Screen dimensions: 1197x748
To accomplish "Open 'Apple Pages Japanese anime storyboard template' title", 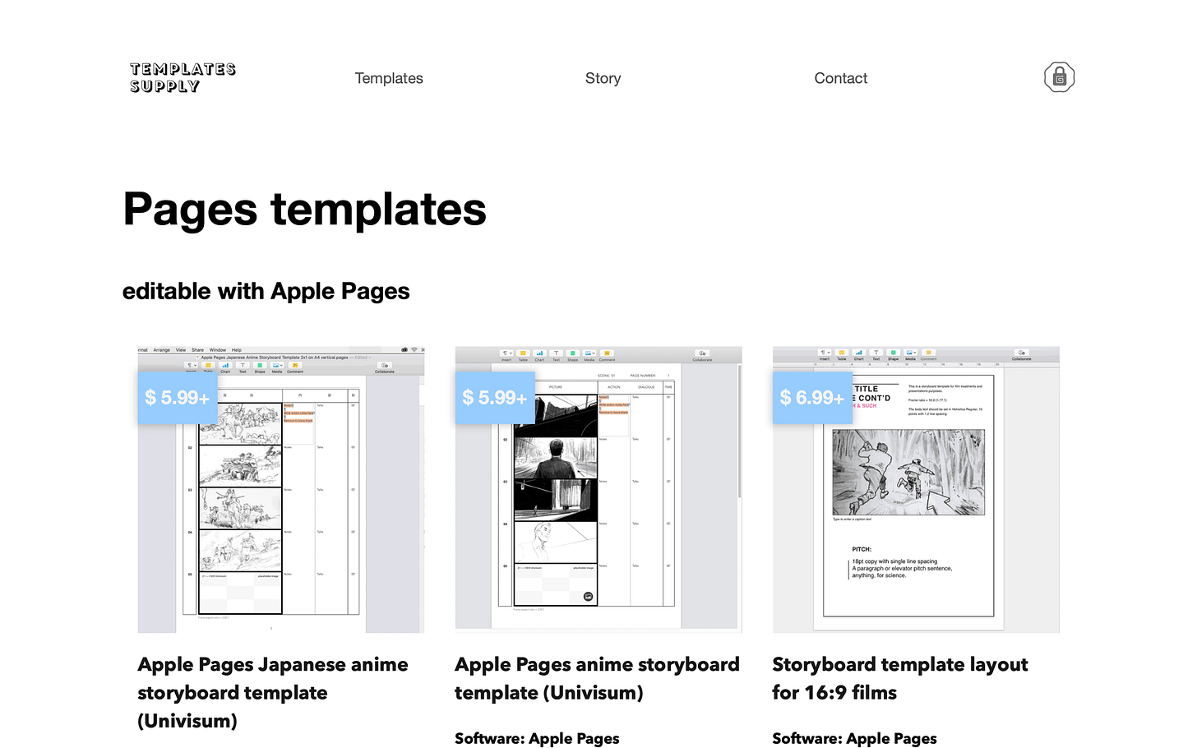I will pos(273,692).
